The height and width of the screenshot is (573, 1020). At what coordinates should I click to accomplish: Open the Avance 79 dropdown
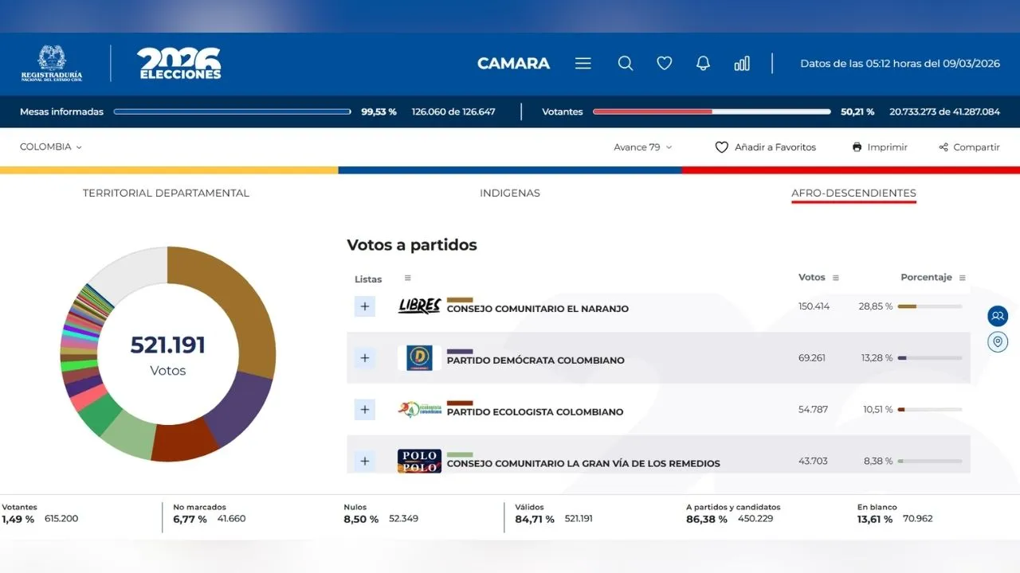pyautogui.click(x=642, y=147)
